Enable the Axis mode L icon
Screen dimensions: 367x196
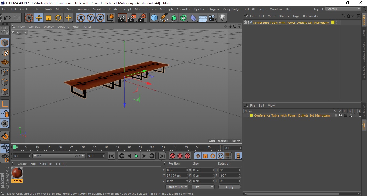[5, 104]
